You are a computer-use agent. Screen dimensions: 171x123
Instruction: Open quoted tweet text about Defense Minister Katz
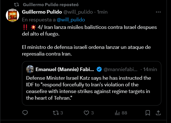pyautogui.click(x=89, y=88)
